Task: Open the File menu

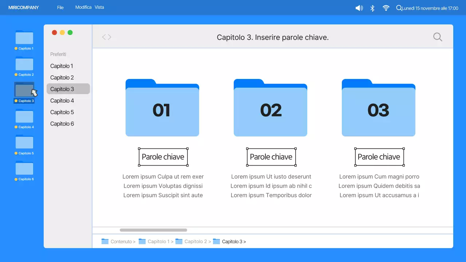Action: tap(60, 7)
